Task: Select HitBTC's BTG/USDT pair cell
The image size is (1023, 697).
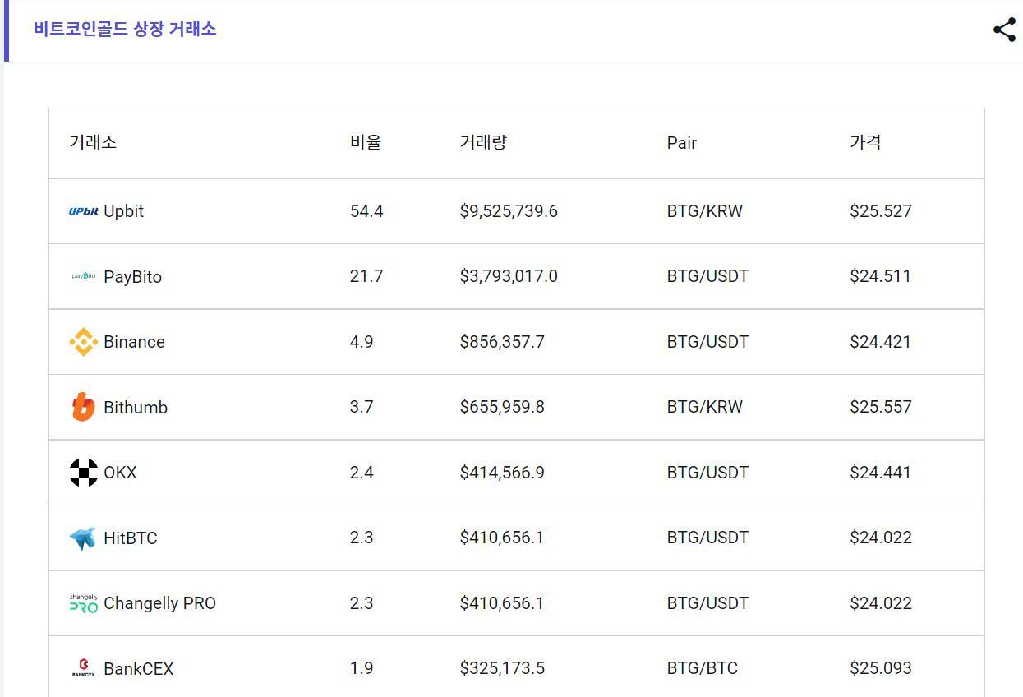Action: click(x=707, y=538)
